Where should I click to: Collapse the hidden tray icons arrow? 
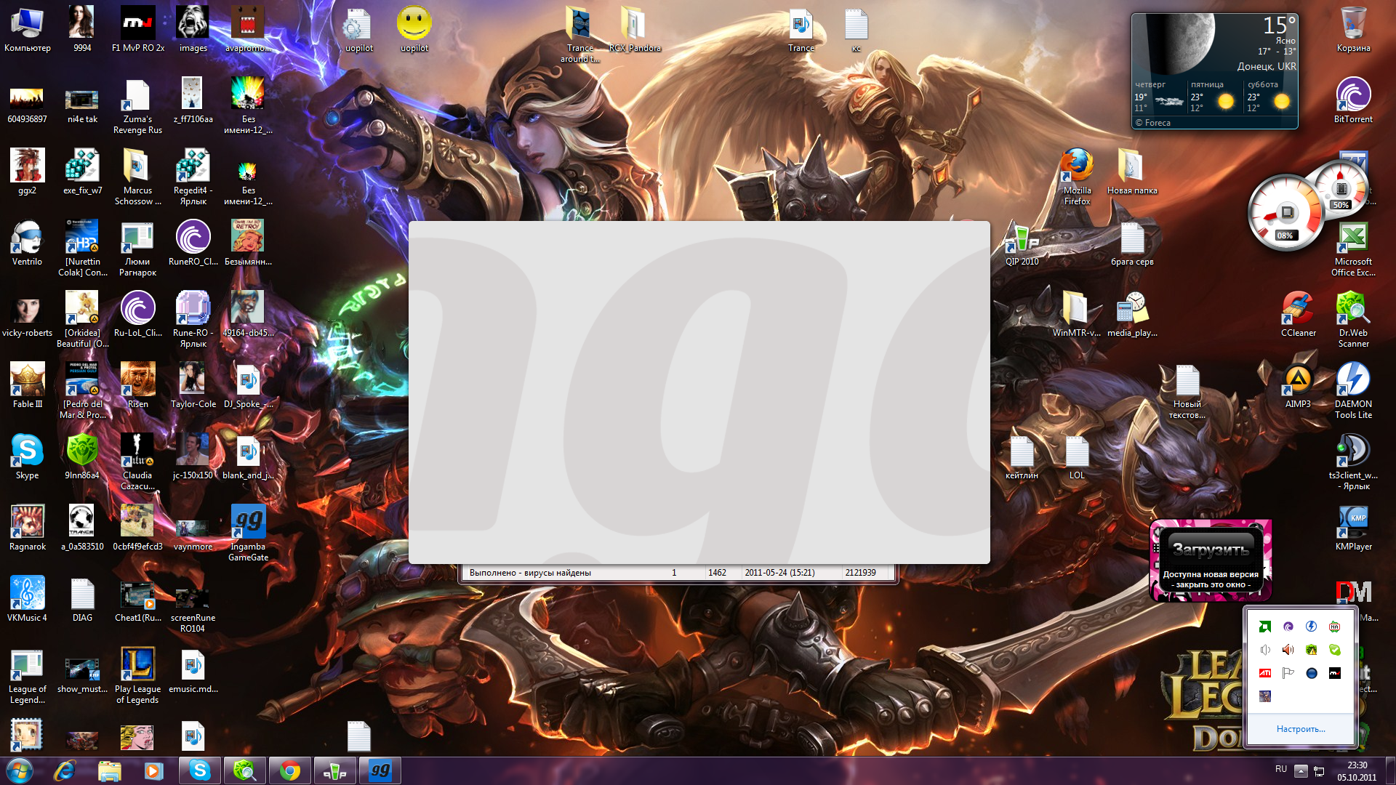coord(1301,770)
